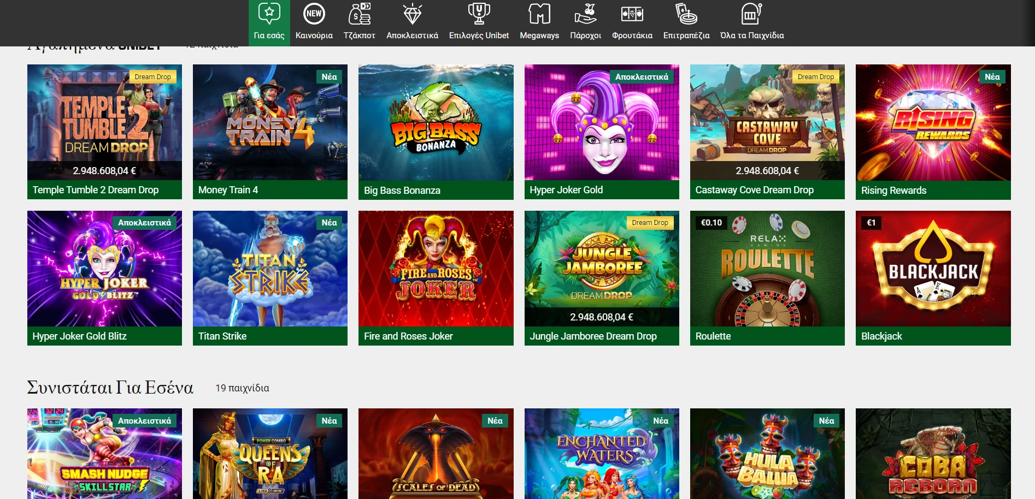The width and height of the screenshot is (1035, 499).
Task: Click the Temple Tumble 2 Dream Drop title
Action: pos(96,190)
